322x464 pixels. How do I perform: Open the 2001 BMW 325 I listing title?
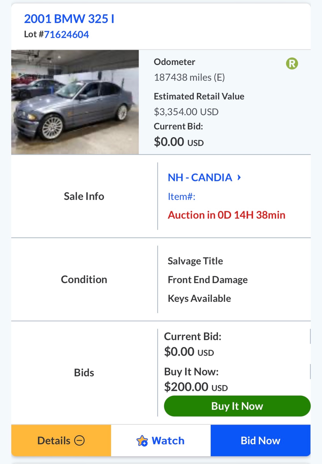[x=69, y=19]
